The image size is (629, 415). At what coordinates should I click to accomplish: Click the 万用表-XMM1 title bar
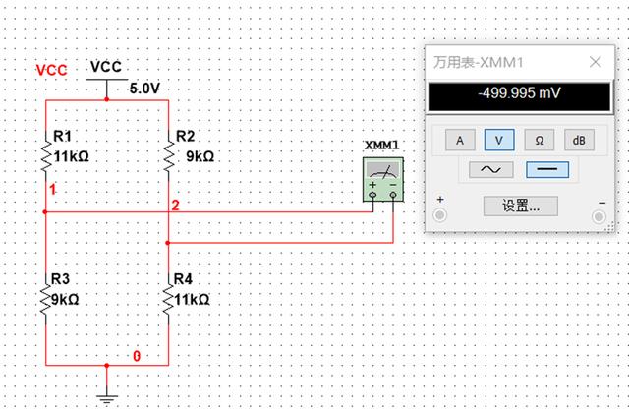point(505,62)
